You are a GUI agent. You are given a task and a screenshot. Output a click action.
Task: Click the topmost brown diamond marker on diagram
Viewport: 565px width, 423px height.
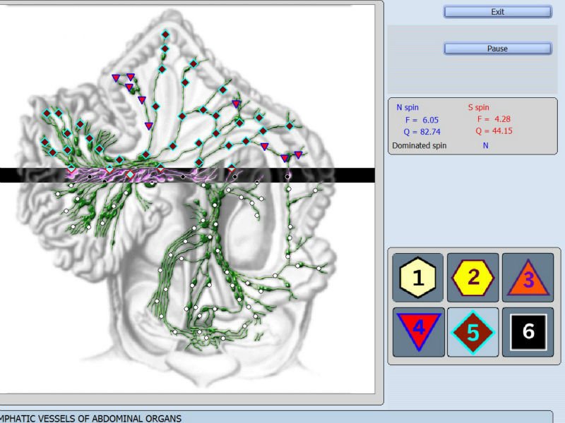pos(165,34)
